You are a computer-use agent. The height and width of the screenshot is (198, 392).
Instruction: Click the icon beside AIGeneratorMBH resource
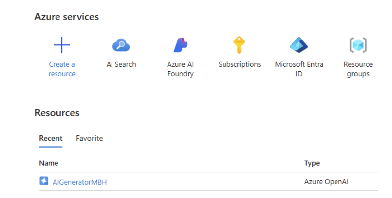tap(44, 181)
